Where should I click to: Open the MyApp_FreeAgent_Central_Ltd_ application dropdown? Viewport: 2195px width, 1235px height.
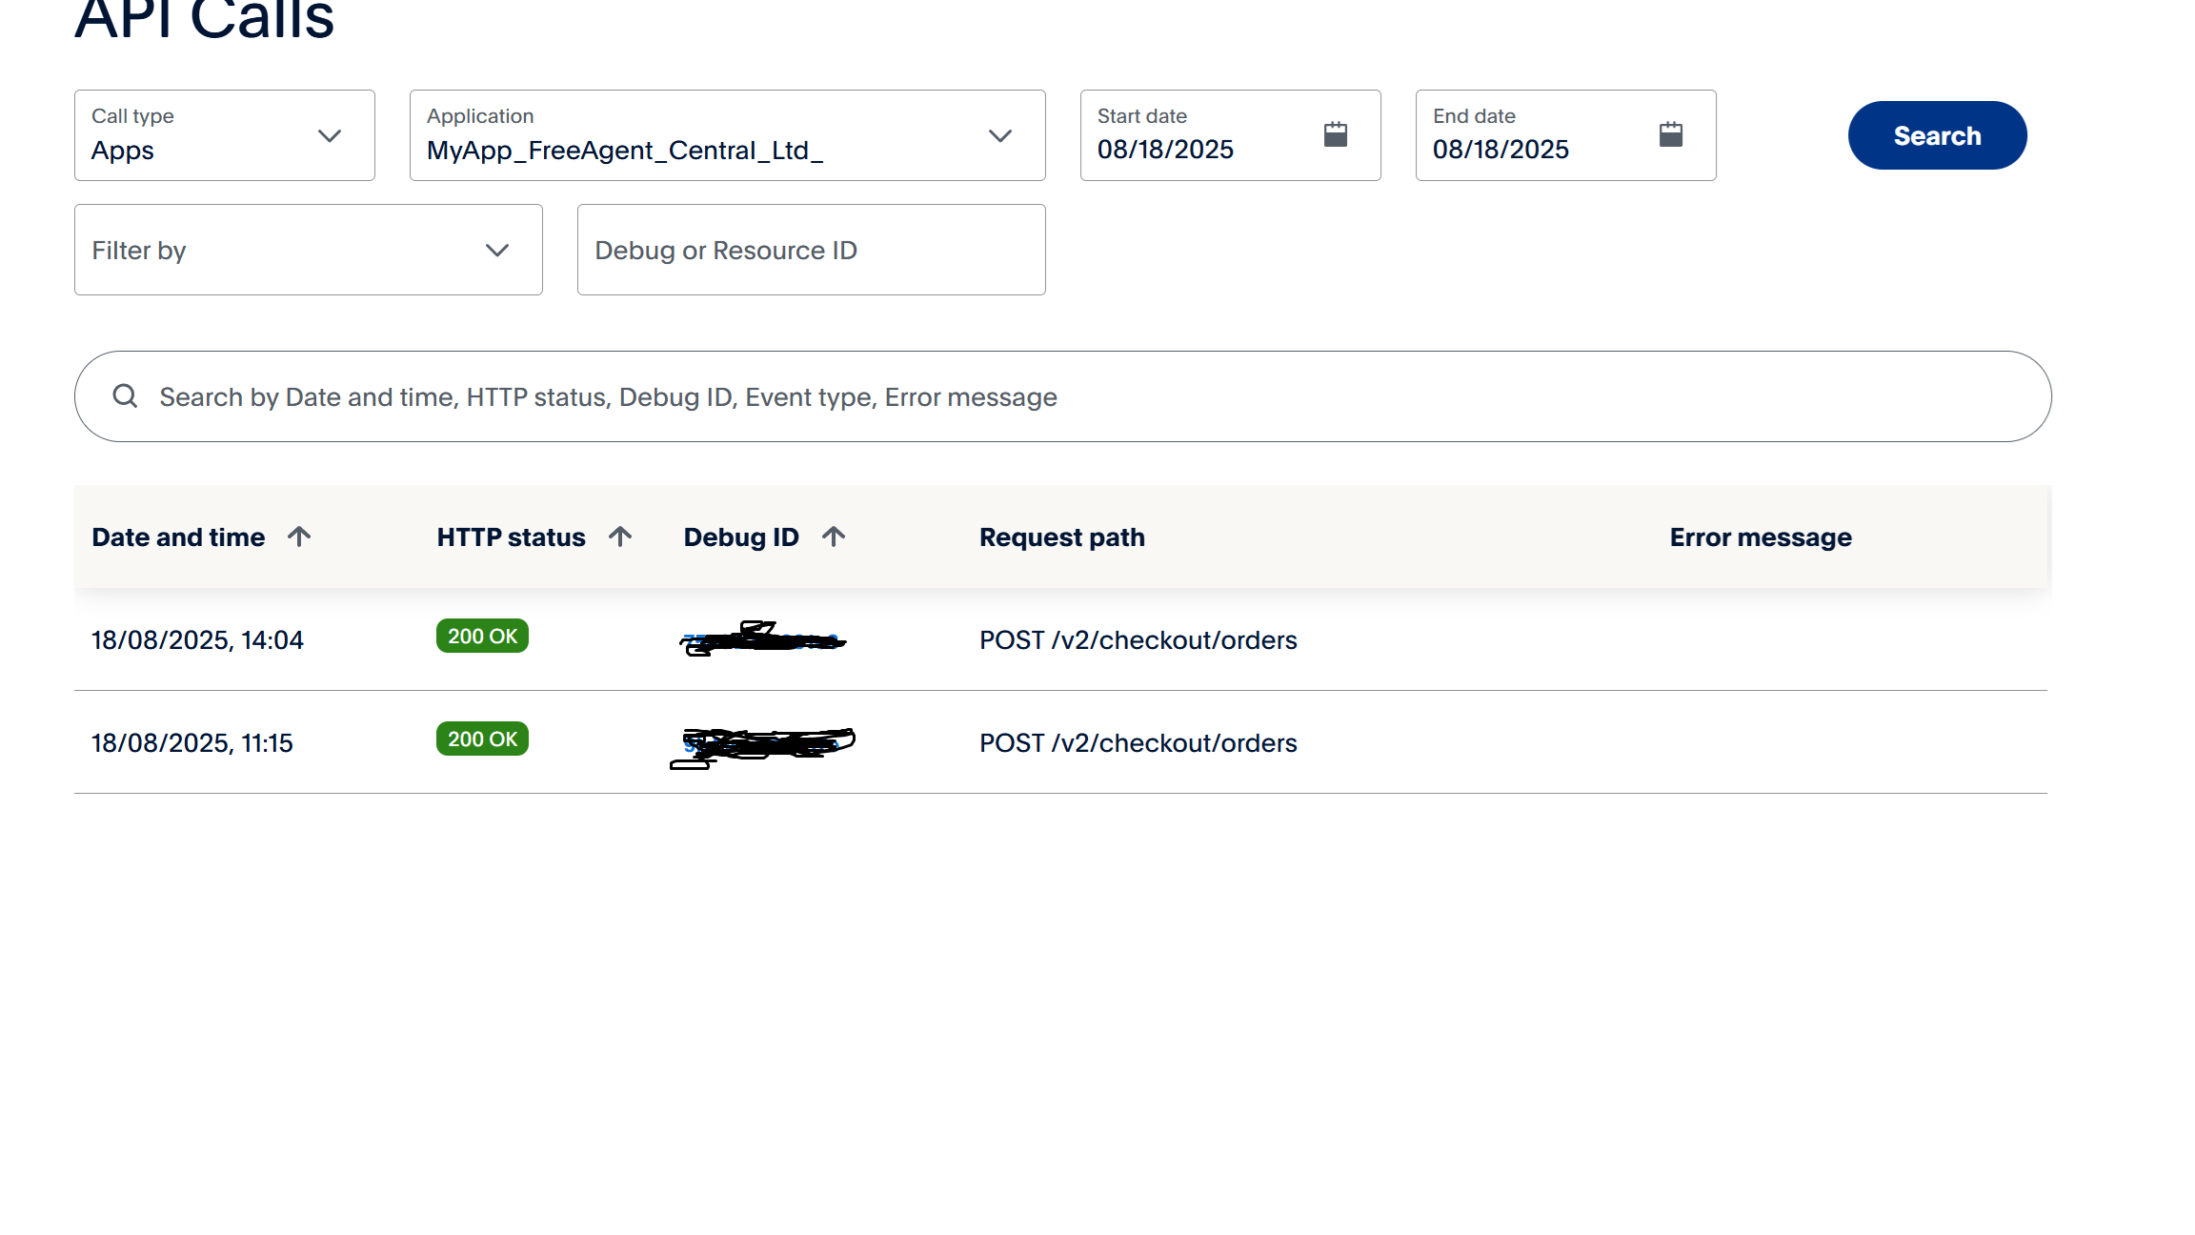(728, 135)
